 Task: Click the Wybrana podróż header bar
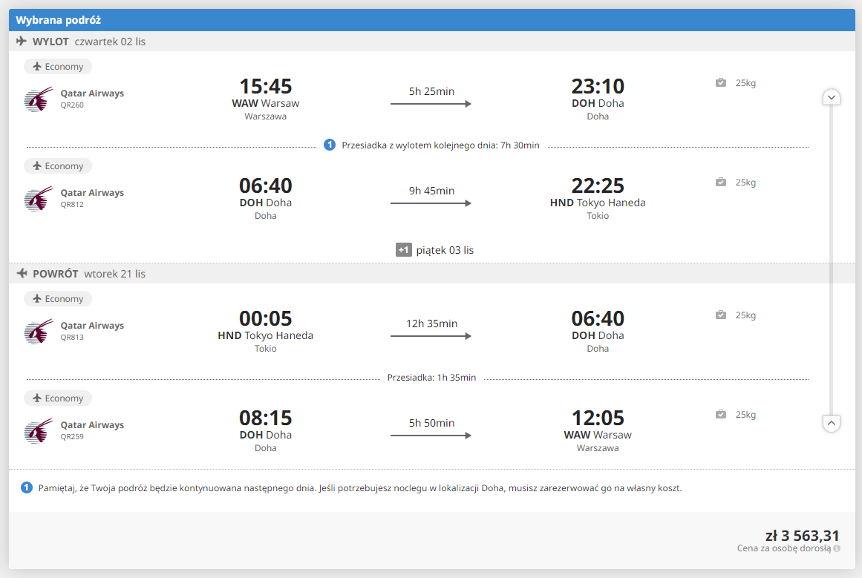click(x=431, y=20)
